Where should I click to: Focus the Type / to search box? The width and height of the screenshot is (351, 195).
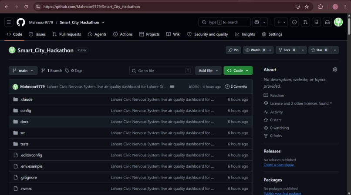click(224, 22)
